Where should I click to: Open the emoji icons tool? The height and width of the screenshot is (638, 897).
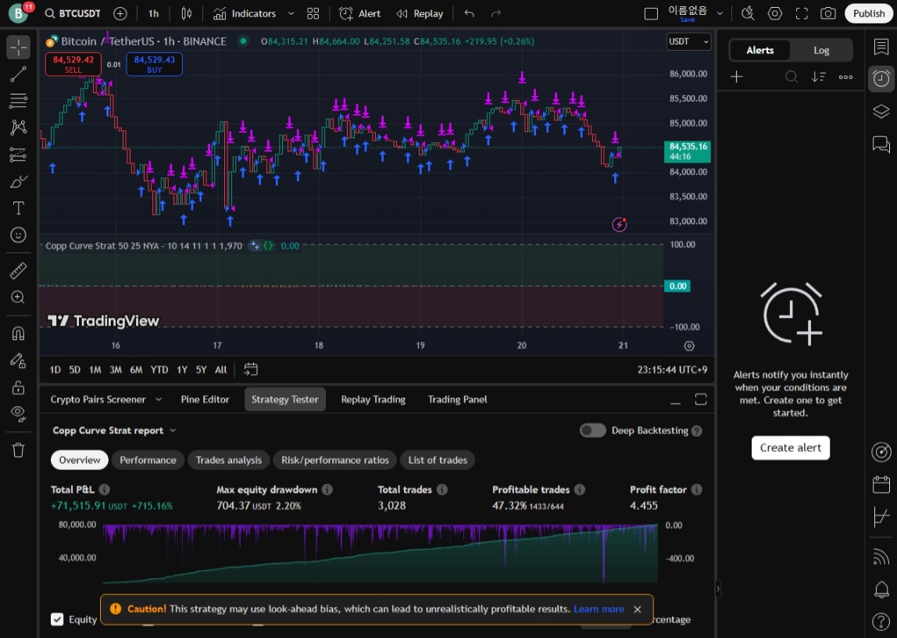[x=18, y=235]
